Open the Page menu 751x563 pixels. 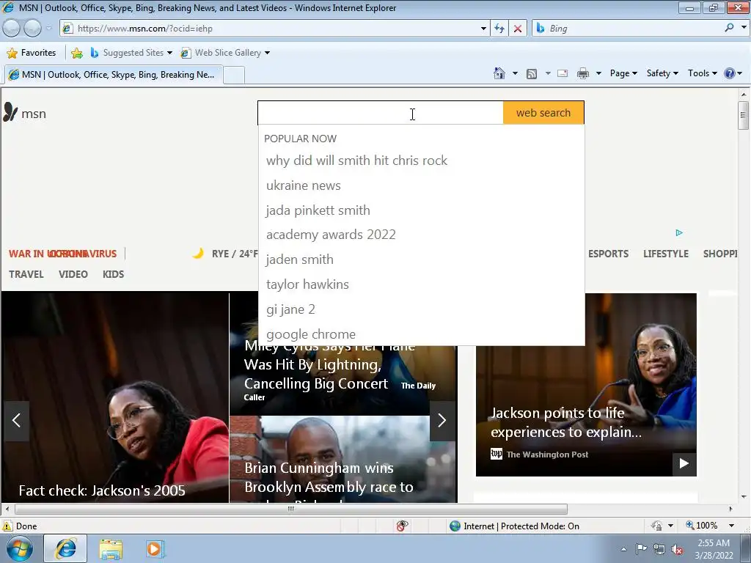(623, 73)
